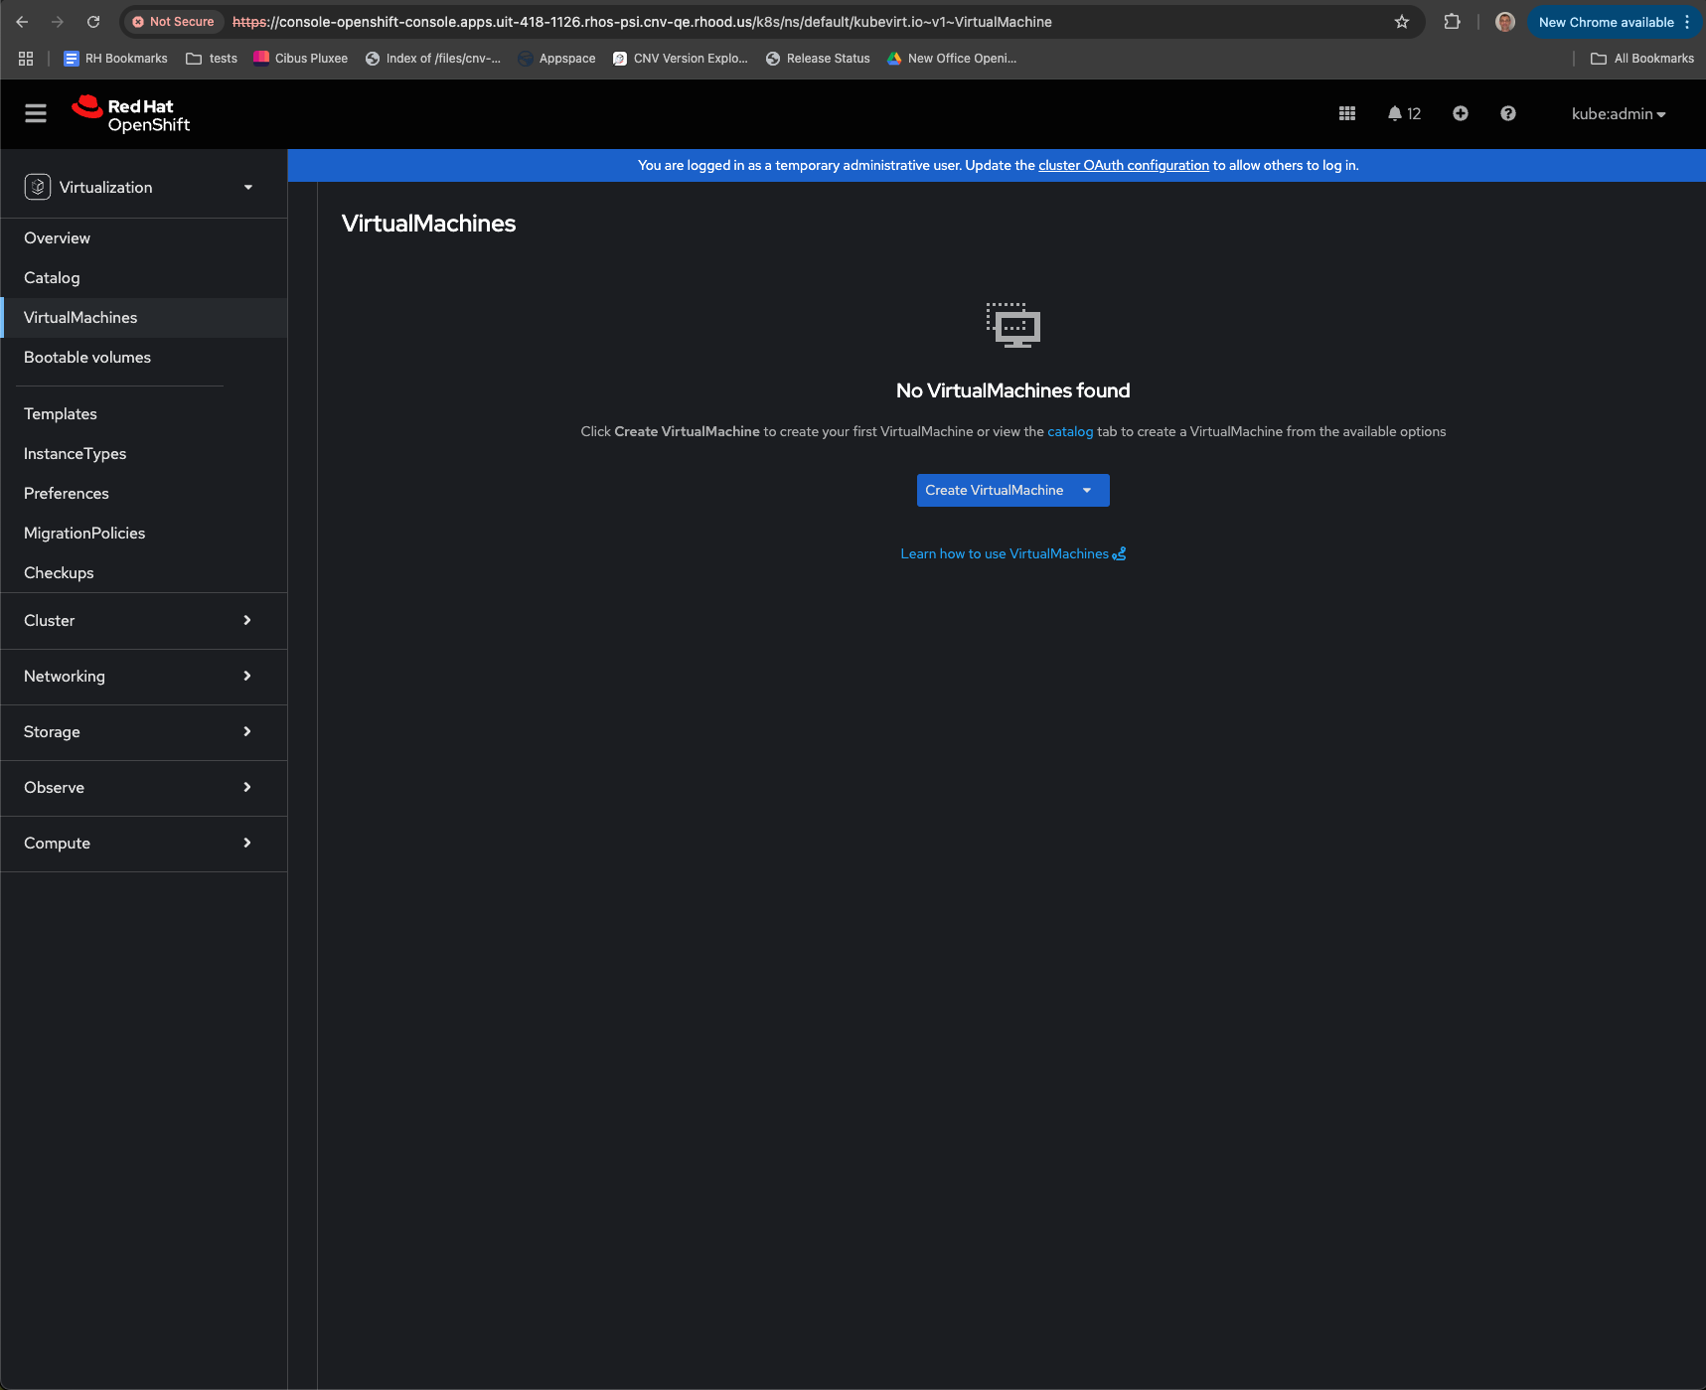Open the RH Bookmarks bookmark
Image resolution: width=1706 pixels, height=1390 pixels.
pyautogui.click(x=115, y=59)
